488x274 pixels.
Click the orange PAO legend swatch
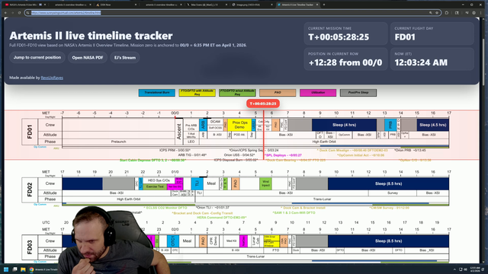point(278,93)
